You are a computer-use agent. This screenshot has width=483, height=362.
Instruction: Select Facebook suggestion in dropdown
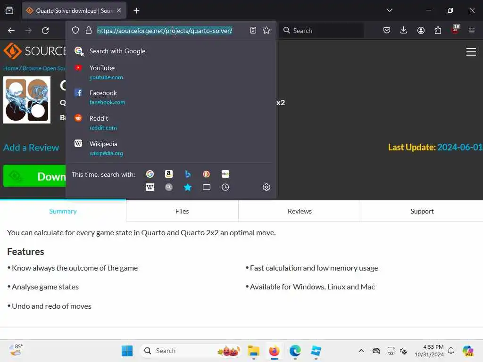(171, 97)
